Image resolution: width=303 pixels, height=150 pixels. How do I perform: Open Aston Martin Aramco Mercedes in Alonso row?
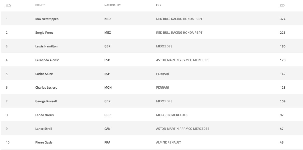tap(183, 60)
